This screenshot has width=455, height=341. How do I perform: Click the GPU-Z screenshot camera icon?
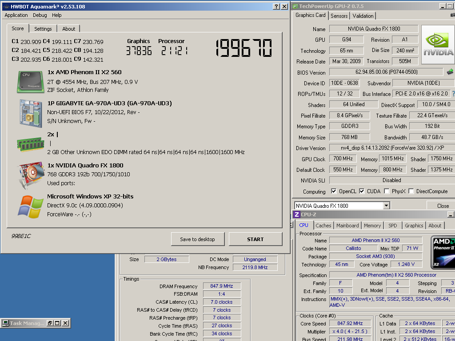click(x=453, y=15)
